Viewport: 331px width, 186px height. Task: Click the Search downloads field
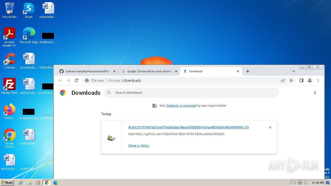(191, 93)
